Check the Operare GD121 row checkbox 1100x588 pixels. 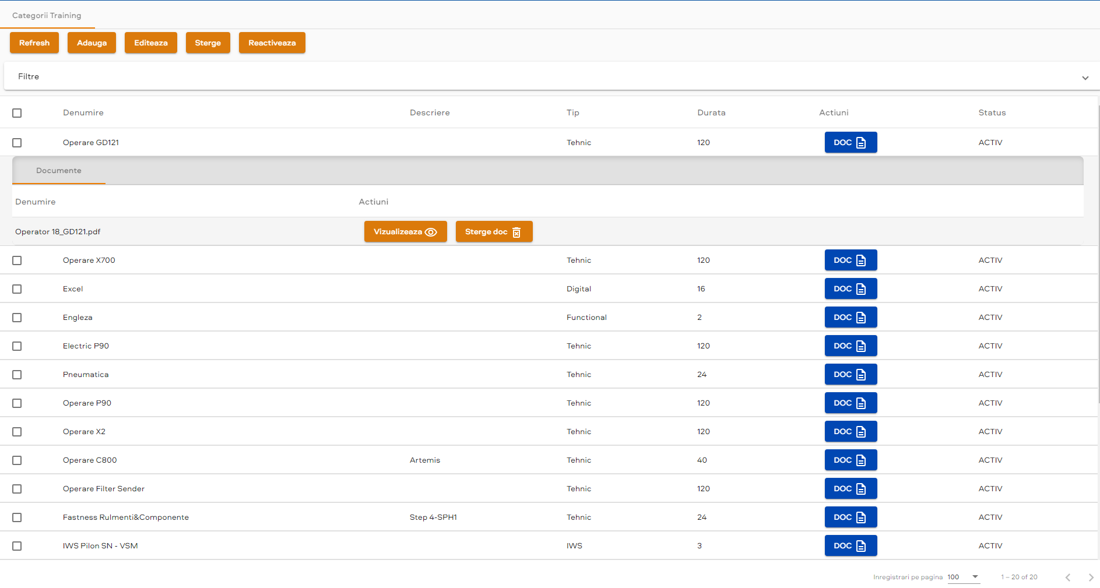tap(17, 143)
